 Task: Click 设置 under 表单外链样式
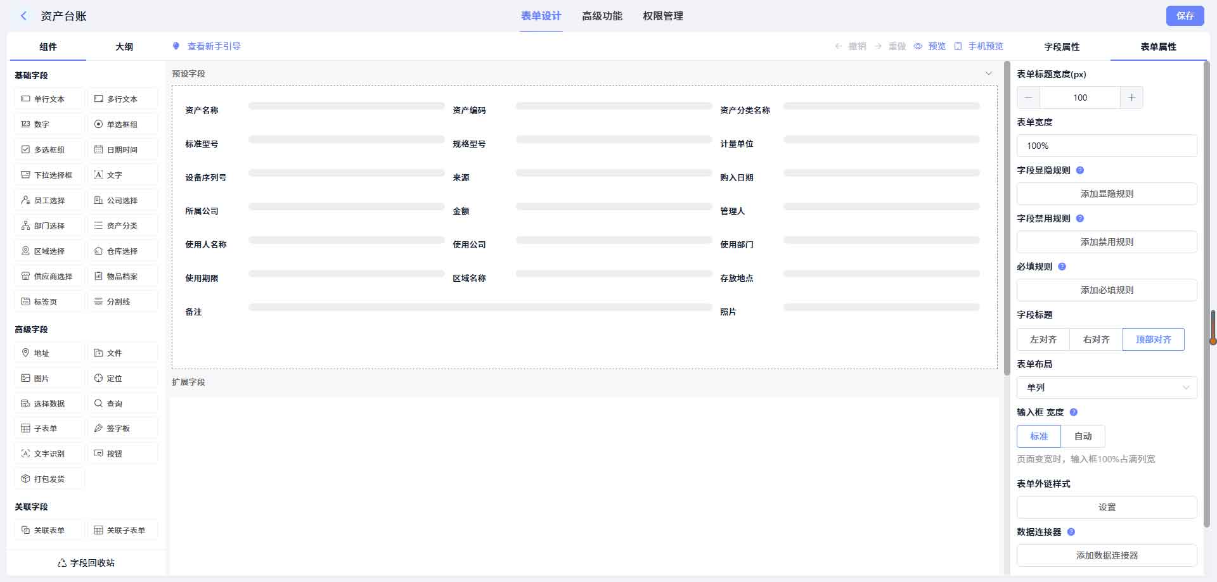click(x=1107, y=507)
